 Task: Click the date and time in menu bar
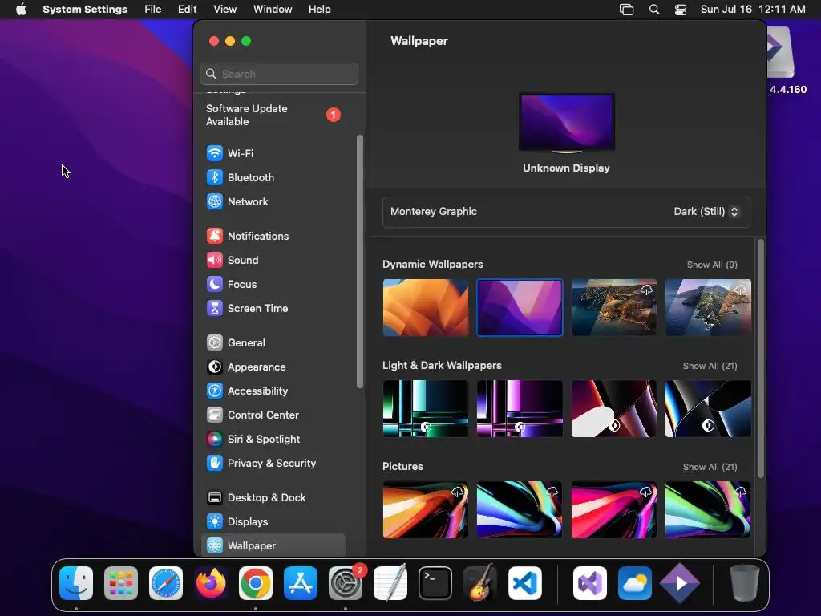(x=753, y=10)
